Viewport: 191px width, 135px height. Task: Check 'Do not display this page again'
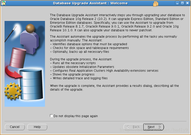point(51,116)
